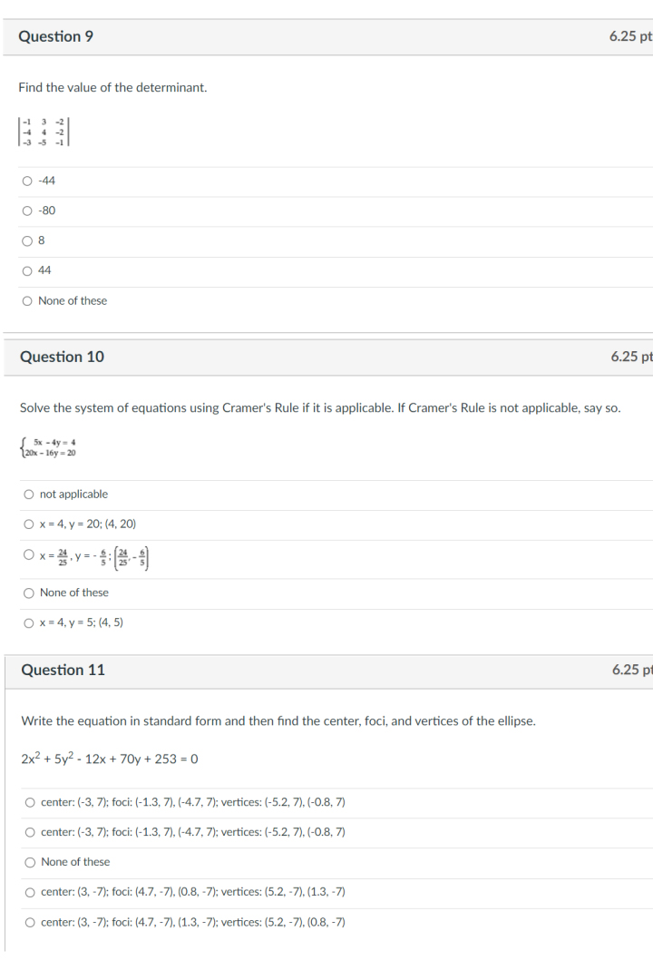This screenshot has height=980, width=653.
Task: Select the fraction answer x = 24/25 option
Action: (x=28, y=554)
